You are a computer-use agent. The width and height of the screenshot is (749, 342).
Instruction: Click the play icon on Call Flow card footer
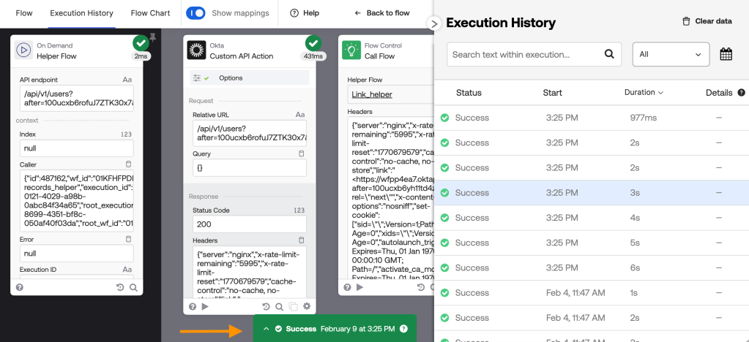360,288
